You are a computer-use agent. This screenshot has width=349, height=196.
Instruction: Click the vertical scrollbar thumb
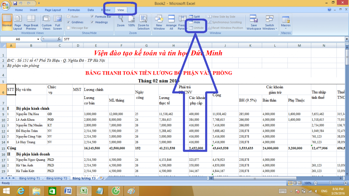tap(347, 57)
